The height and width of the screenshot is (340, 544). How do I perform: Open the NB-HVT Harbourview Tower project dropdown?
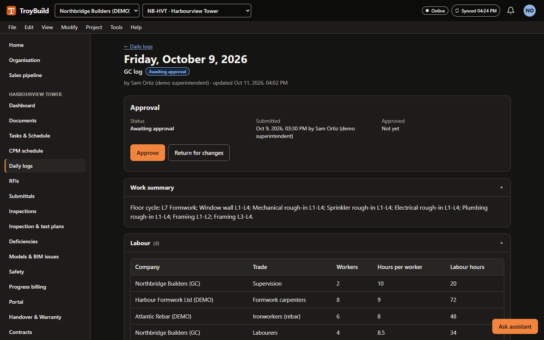tap(197, 11)
